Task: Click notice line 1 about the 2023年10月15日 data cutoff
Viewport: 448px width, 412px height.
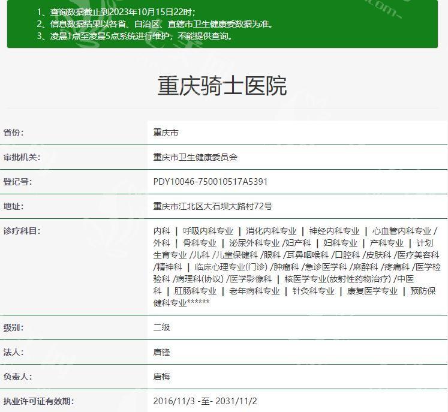Action: [x=116, y=12]
